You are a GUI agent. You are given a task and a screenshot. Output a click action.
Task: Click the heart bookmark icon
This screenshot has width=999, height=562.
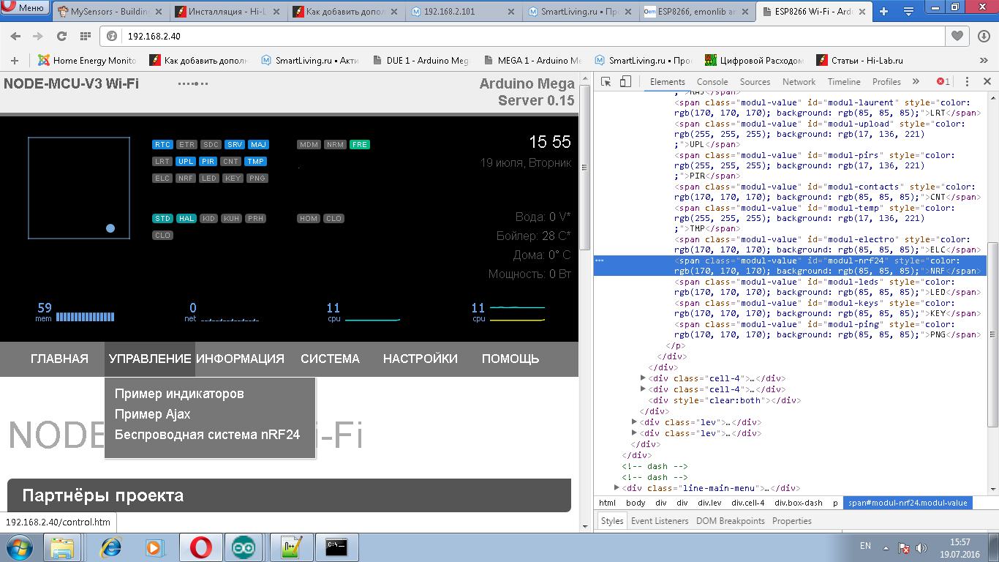(x=957, y=36)
